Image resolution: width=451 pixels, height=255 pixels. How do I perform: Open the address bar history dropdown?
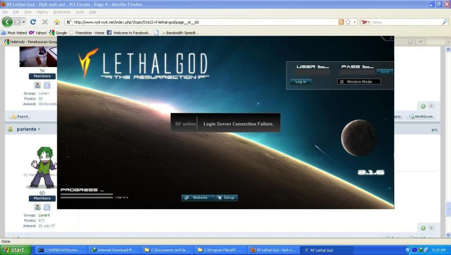355,22
